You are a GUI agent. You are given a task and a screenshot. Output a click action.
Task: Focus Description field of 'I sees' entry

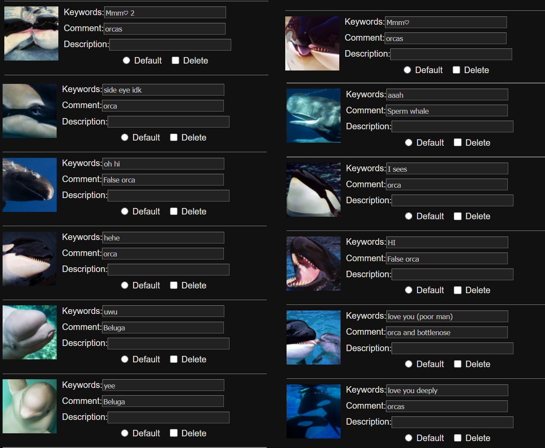click(453, 200)
